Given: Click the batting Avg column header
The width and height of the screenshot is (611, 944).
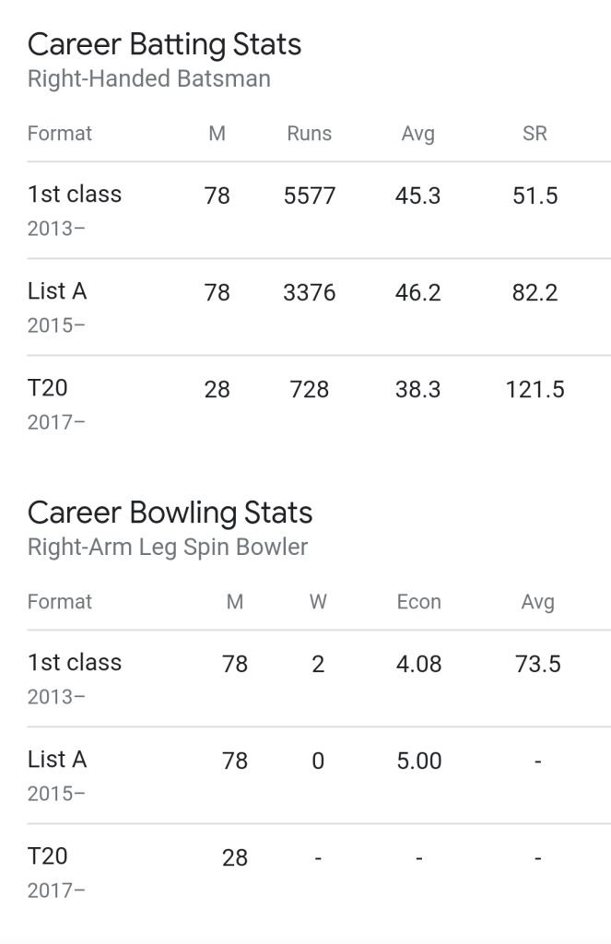Looking at the screenshot, I should point(417,134).
